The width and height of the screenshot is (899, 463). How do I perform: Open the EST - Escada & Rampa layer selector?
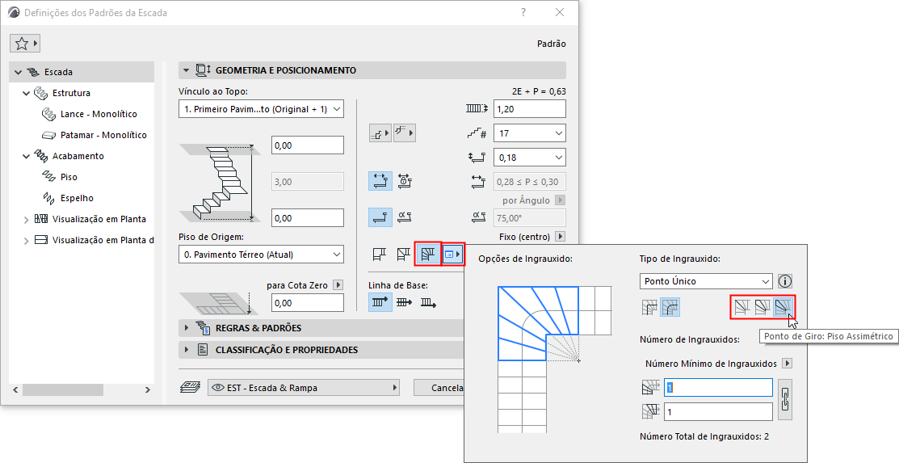coord(303,388)
